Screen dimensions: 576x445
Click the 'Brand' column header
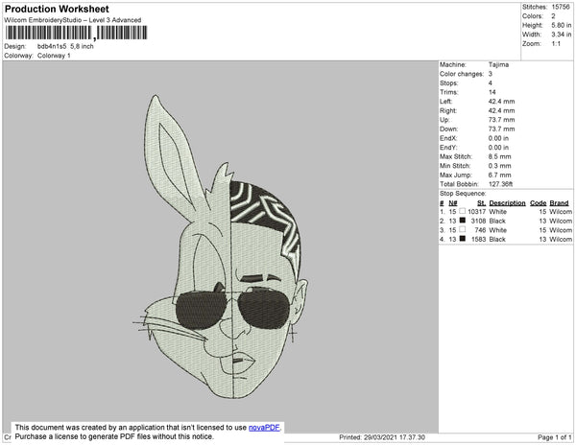559,203
